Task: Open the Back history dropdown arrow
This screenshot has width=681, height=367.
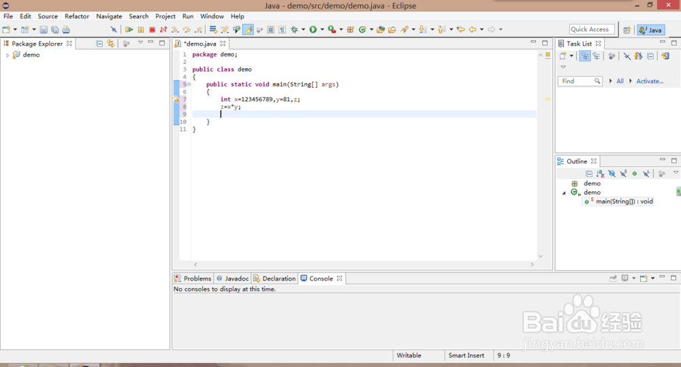Action: tap(481, 29)
